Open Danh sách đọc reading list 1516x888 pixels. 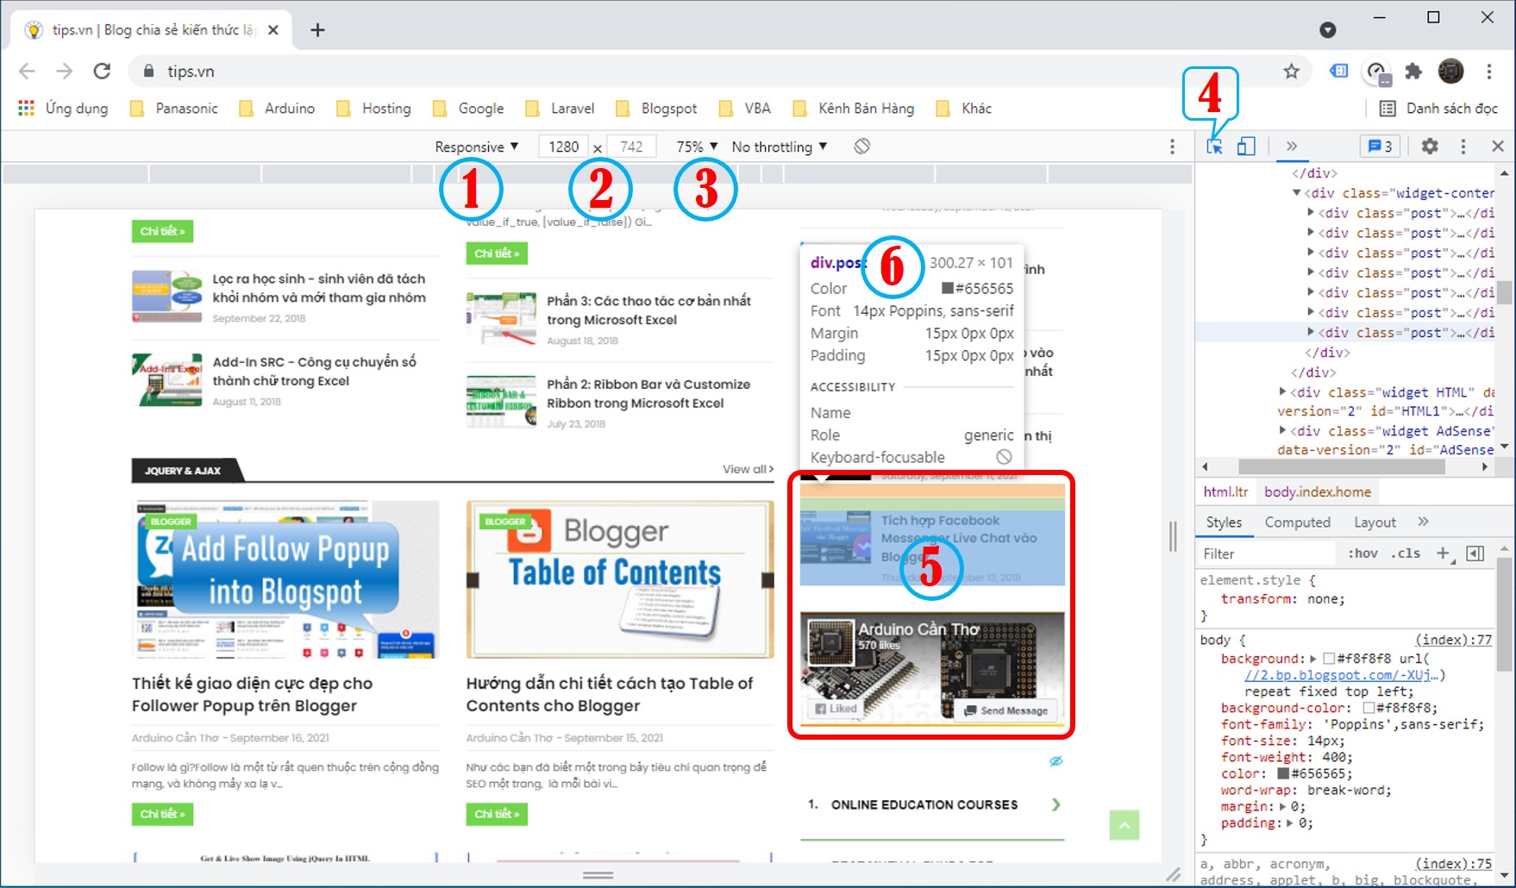[x=1439, y=109]
